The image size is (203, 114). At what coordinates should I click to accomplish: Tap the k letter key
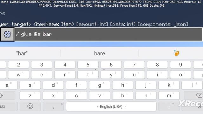[169, 85]
